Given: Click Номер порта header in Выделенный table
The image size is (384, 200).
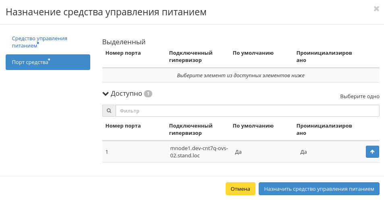Looking at the screenshot, I should pos(123,53).
